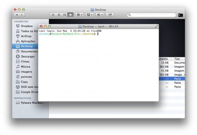Select the row sized 41 KB
The width and height of the screenshot is (197, 135).
[x=172, y=71]
